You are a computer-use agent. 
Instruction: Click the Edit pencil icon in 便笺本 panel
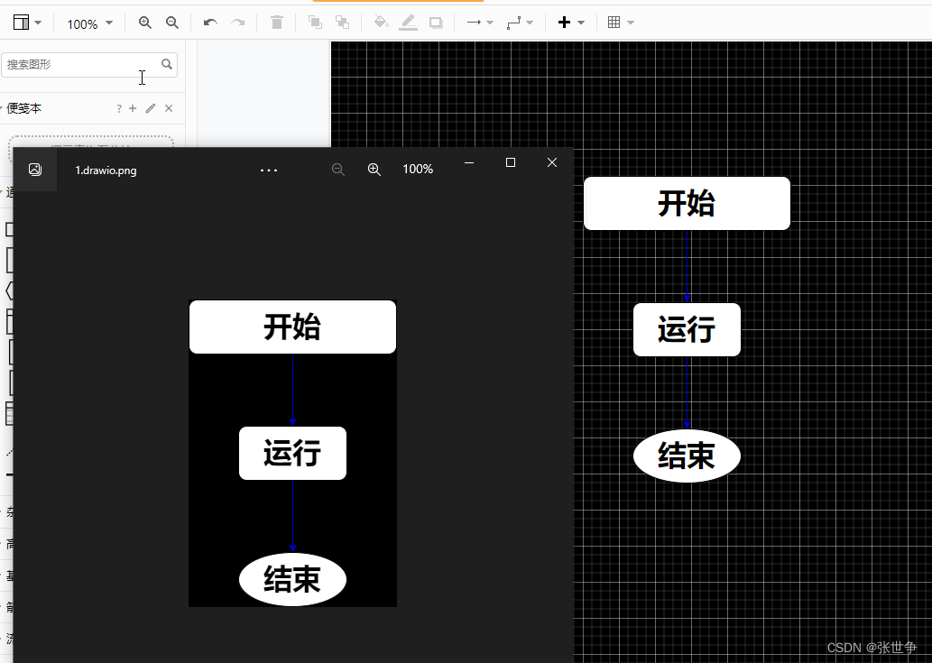pos(150,107)
